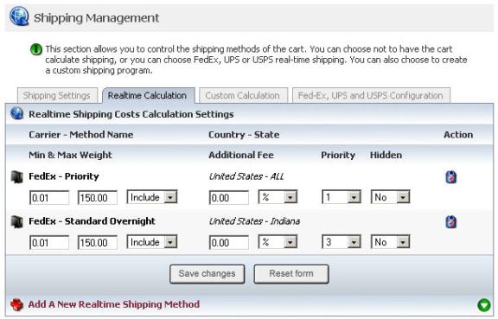The height and width of the screenshot is (319, 498).
Task: Click the Action column header
Action: point(458,135)
